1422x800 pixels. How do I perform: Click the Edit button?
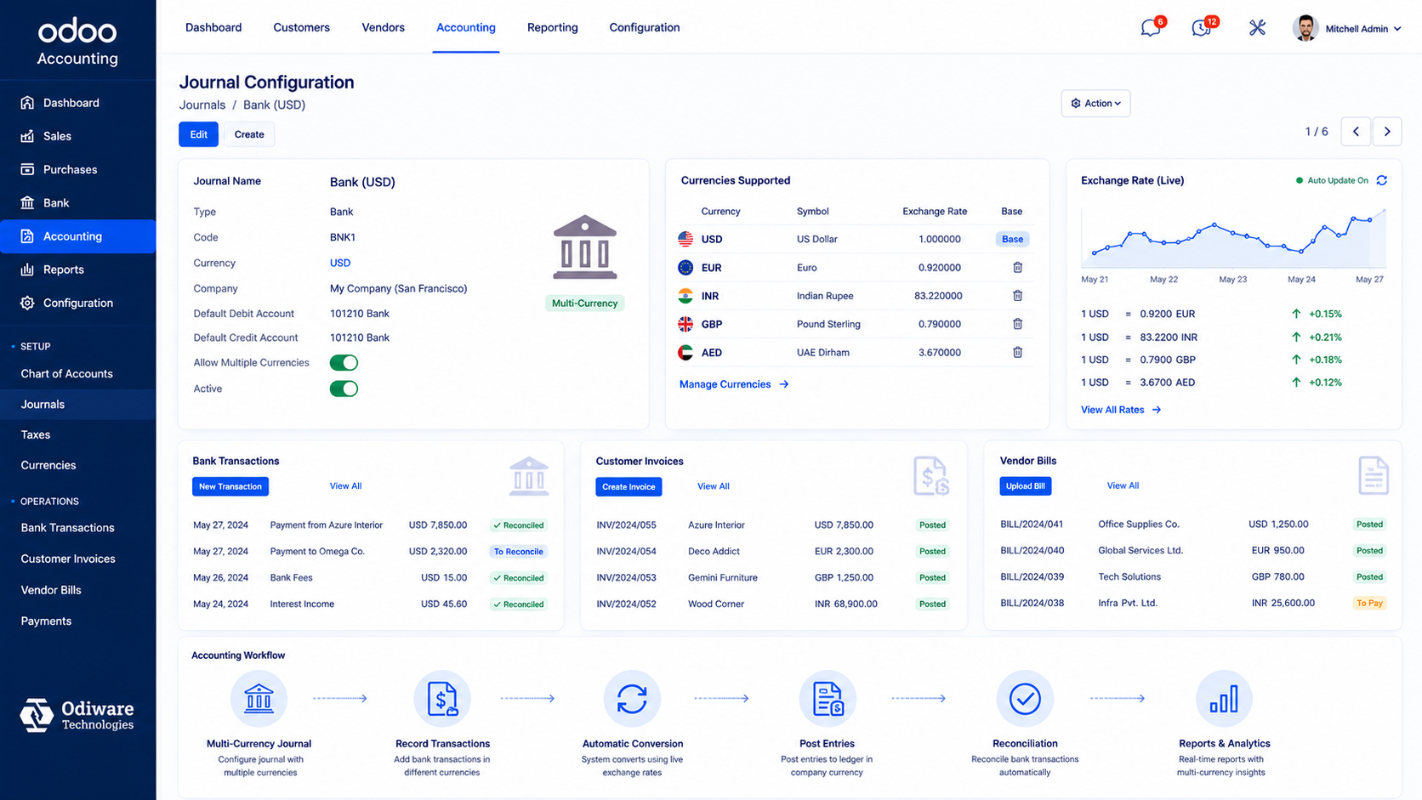[198, 134]
